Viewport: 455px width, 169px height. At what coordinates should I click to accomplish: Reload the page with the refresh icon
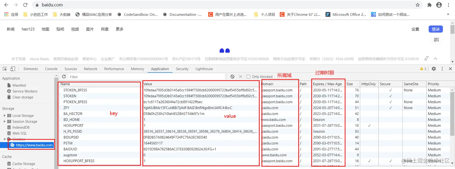[x=25, y=5]
